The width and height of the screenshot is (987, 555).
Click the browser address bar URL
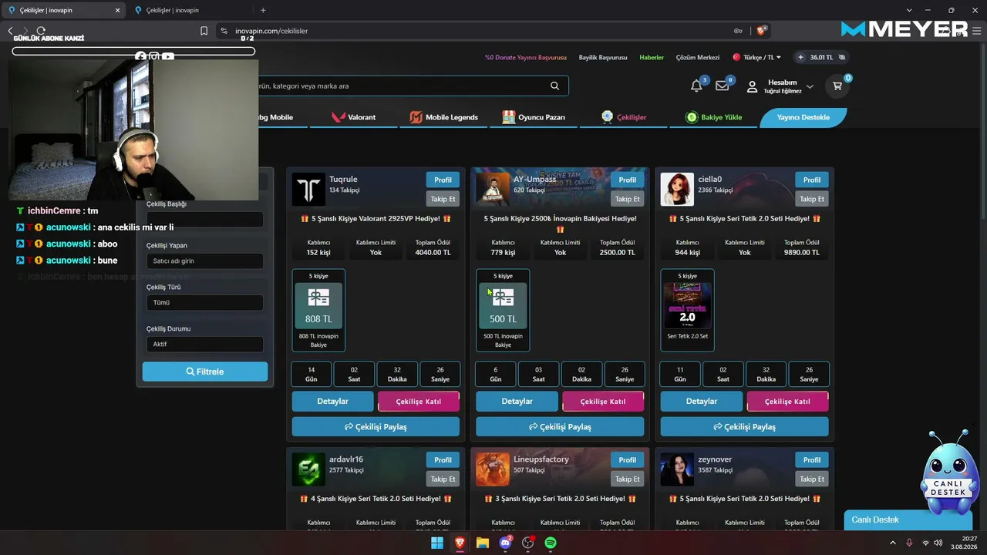tap(271, 31)
